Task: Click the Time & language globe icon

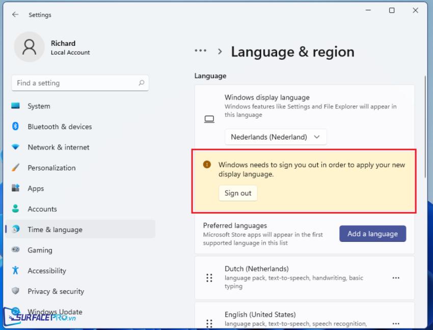Action: (x=16, y=229)
